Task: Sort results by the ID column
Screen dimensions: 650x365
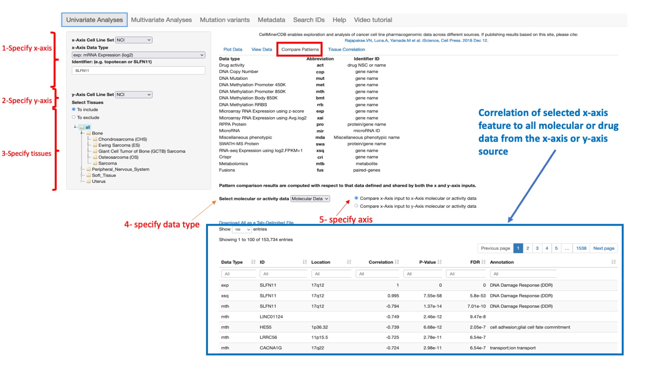Action: coord(304,262)
